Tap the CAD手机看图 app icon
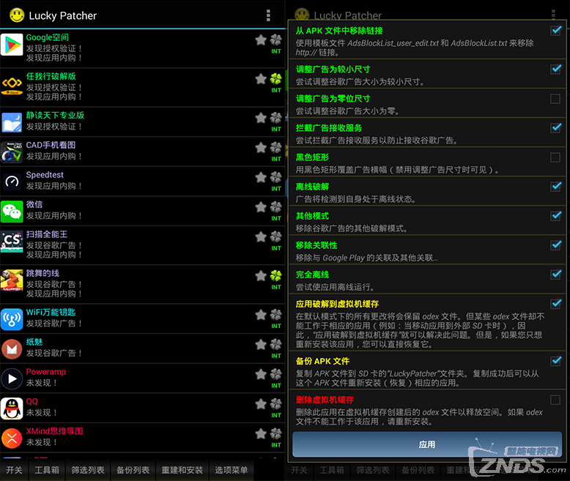 [x=12, y=152]
